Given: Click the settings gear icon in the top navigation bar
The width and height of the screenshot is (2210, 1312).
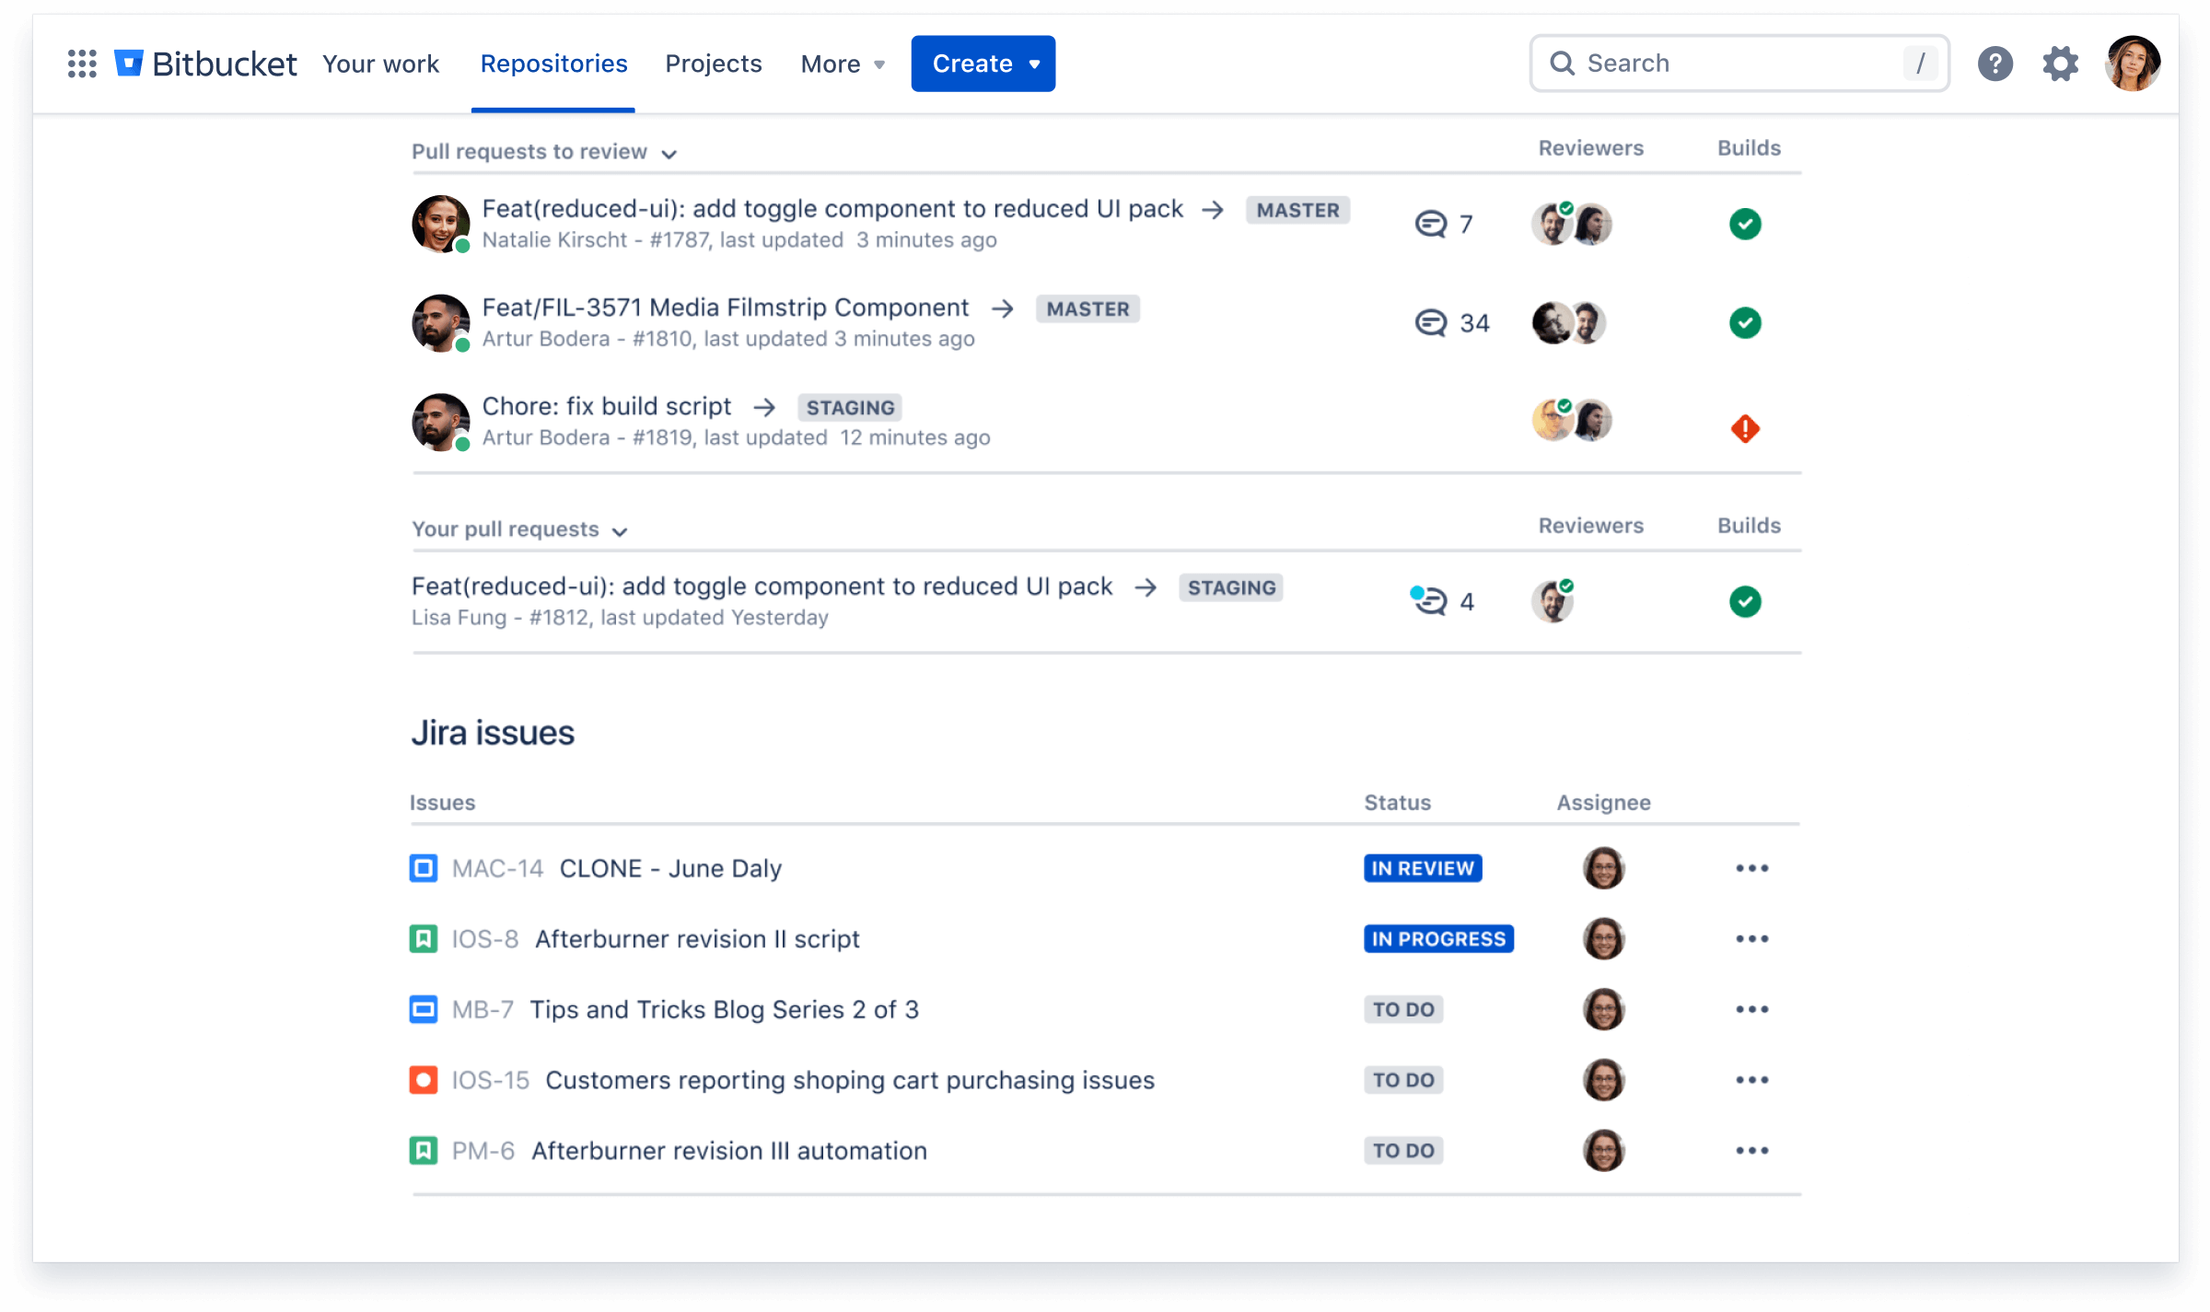Looking at the screenshot, I should pos(2062,63).
